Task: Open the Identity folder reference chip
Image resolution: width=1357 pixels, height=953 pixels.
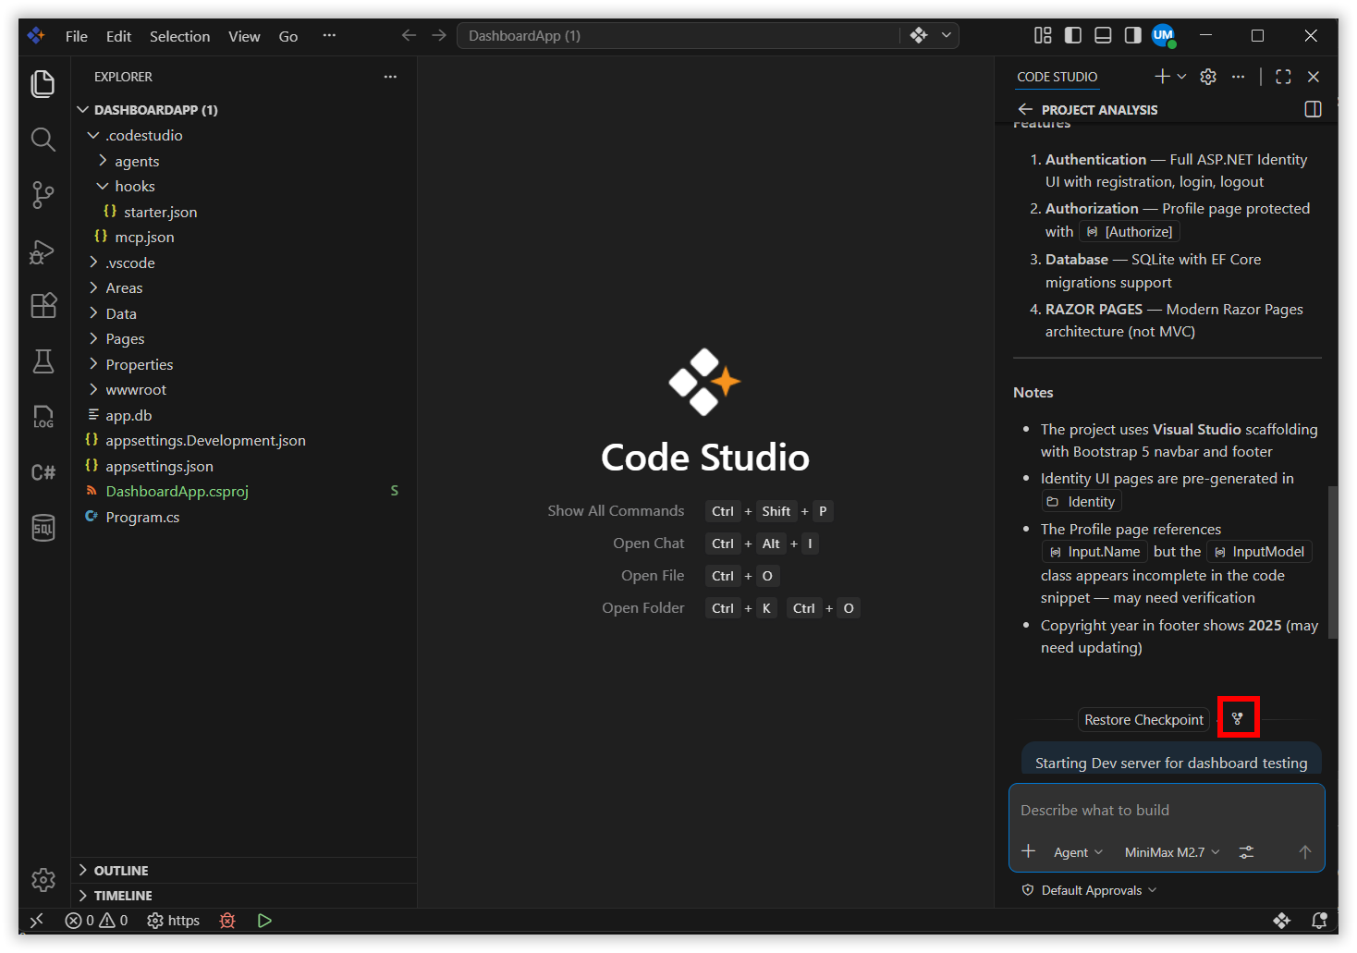Action: tap(1081, 501)
